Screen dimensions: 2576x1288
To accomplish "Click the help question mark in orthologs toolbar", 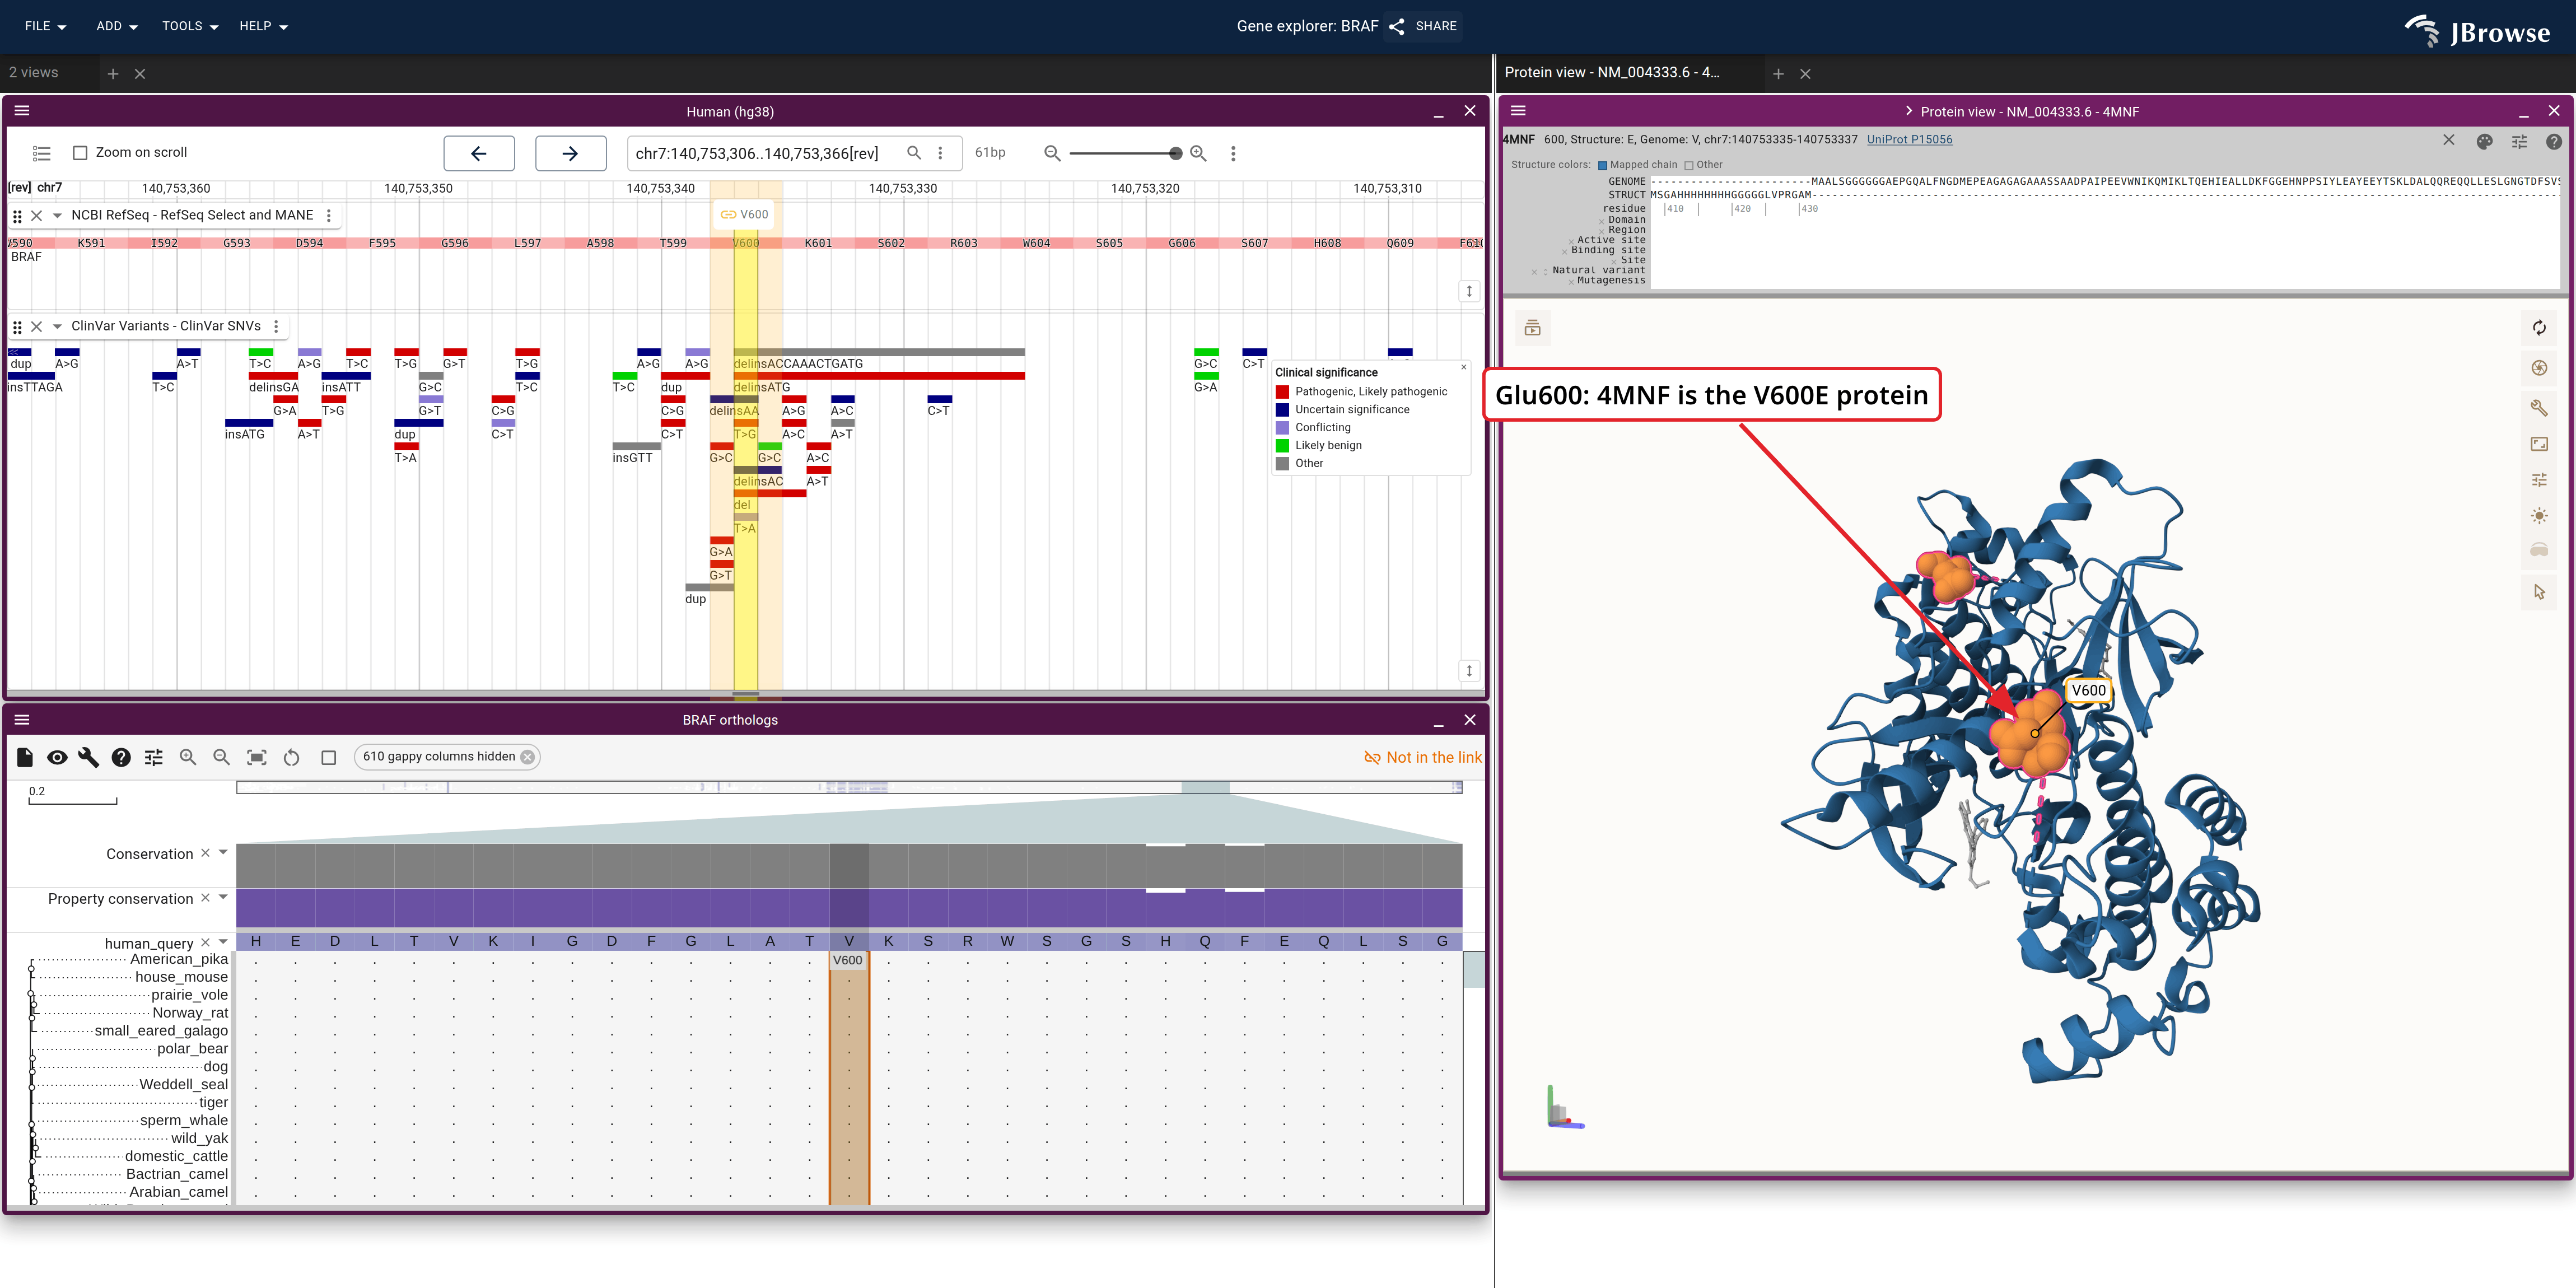I will [121, 757].
